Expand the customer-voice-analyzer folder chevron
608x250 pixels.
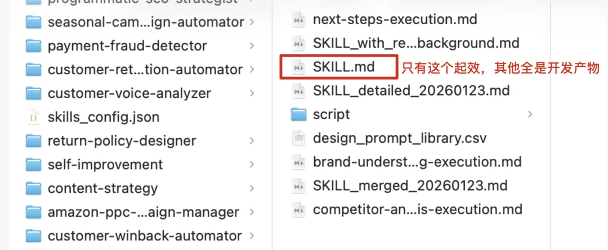coord(252,93)
